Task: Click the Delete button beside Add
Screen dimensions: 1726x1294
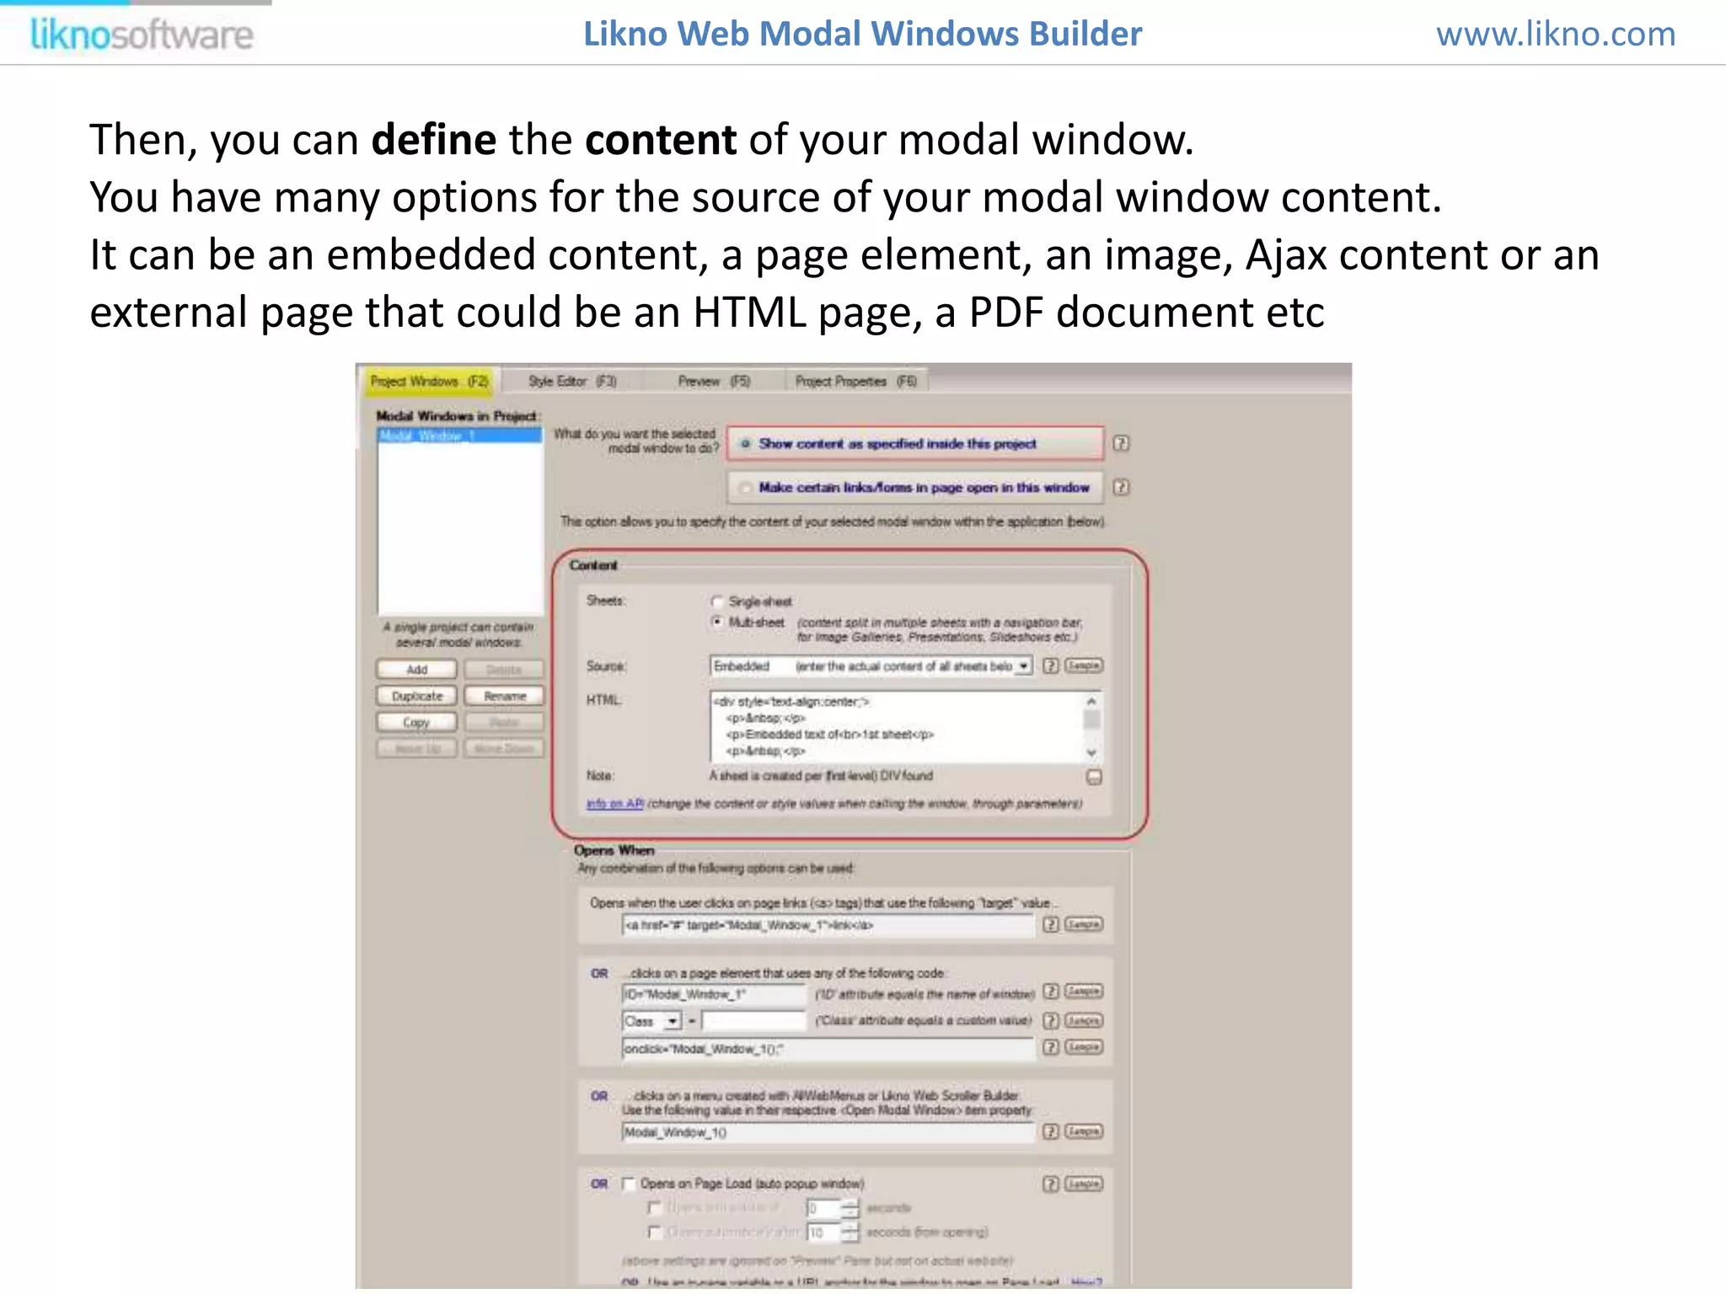Action: [x=504, y=670]
